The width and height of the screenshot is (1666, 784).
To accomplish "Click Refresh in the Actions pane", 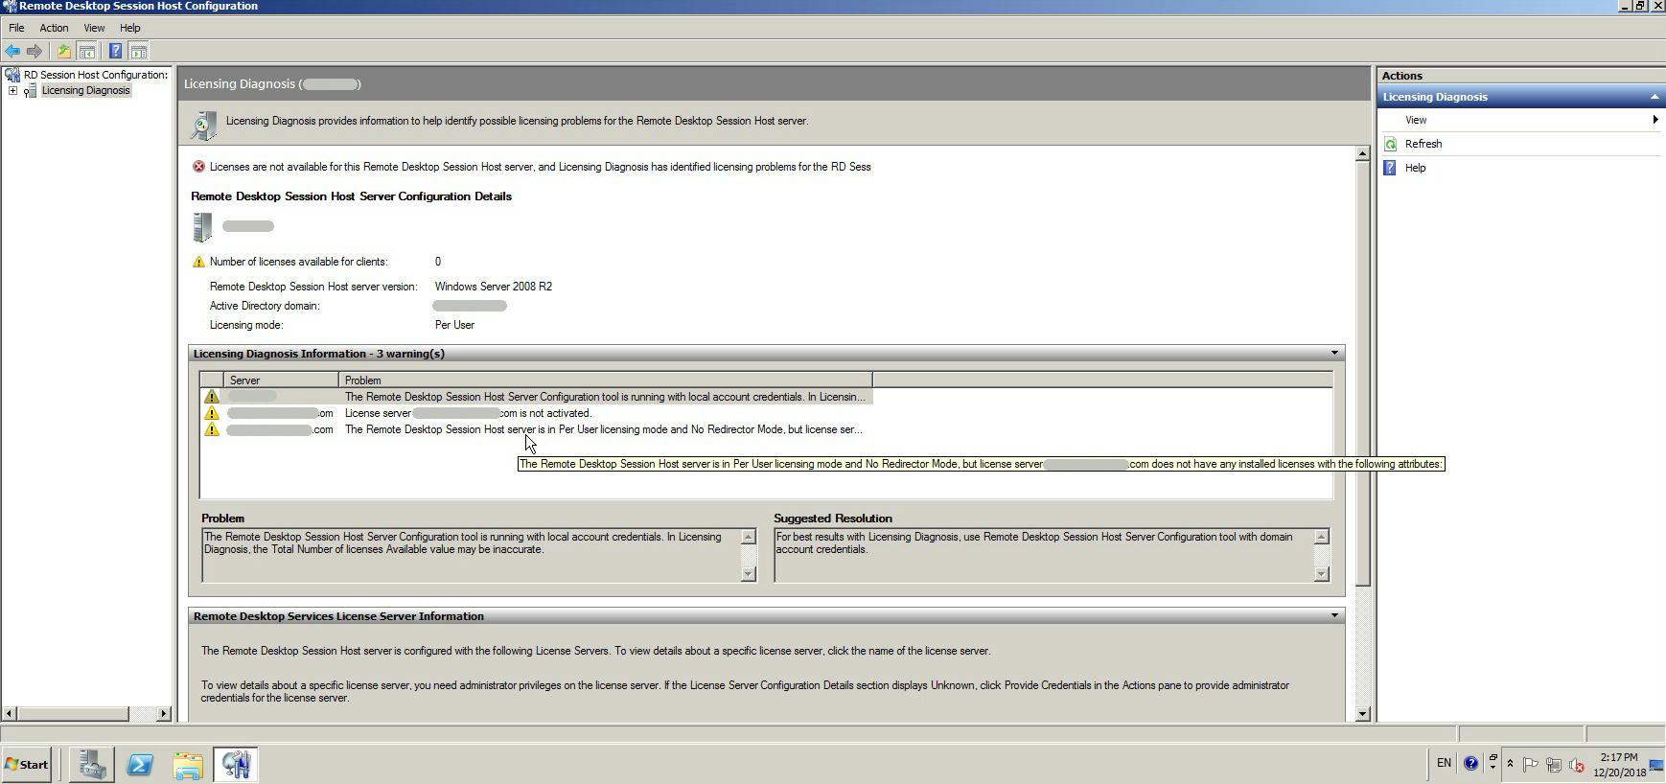I will click(1423, 144).
